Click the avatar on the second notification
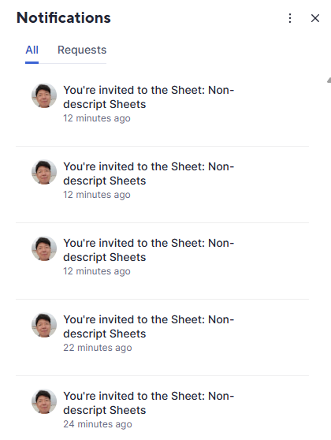This screenshot has height=440, width=331. point(44,172)
